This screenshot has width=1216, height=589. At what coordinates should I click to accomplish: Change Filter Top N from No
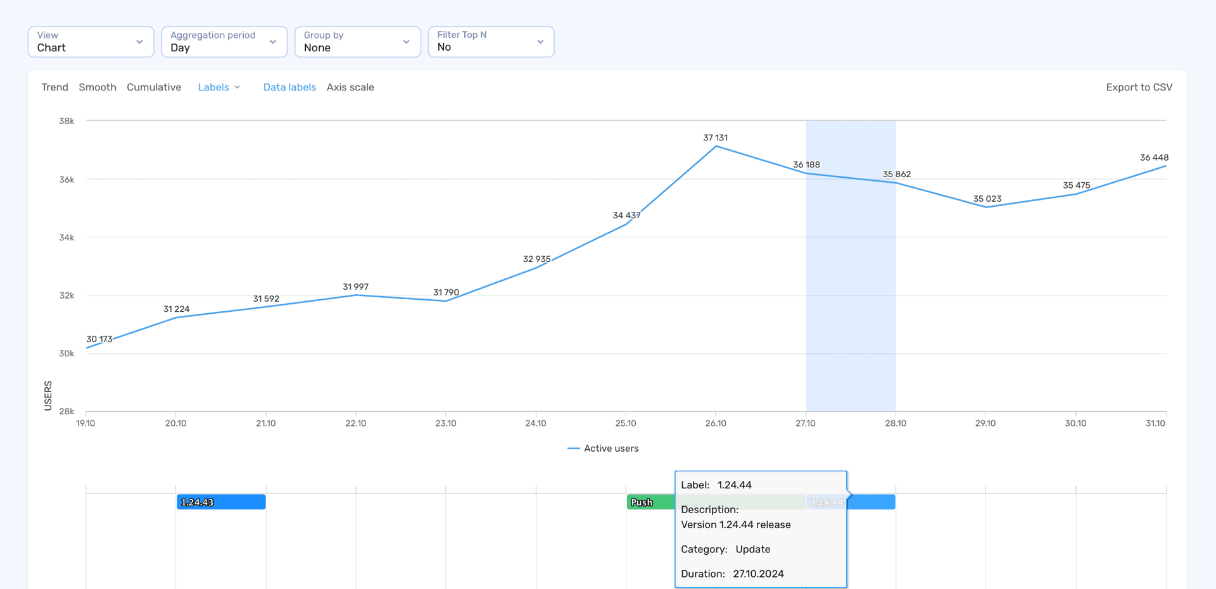click(x=490, y=42)
